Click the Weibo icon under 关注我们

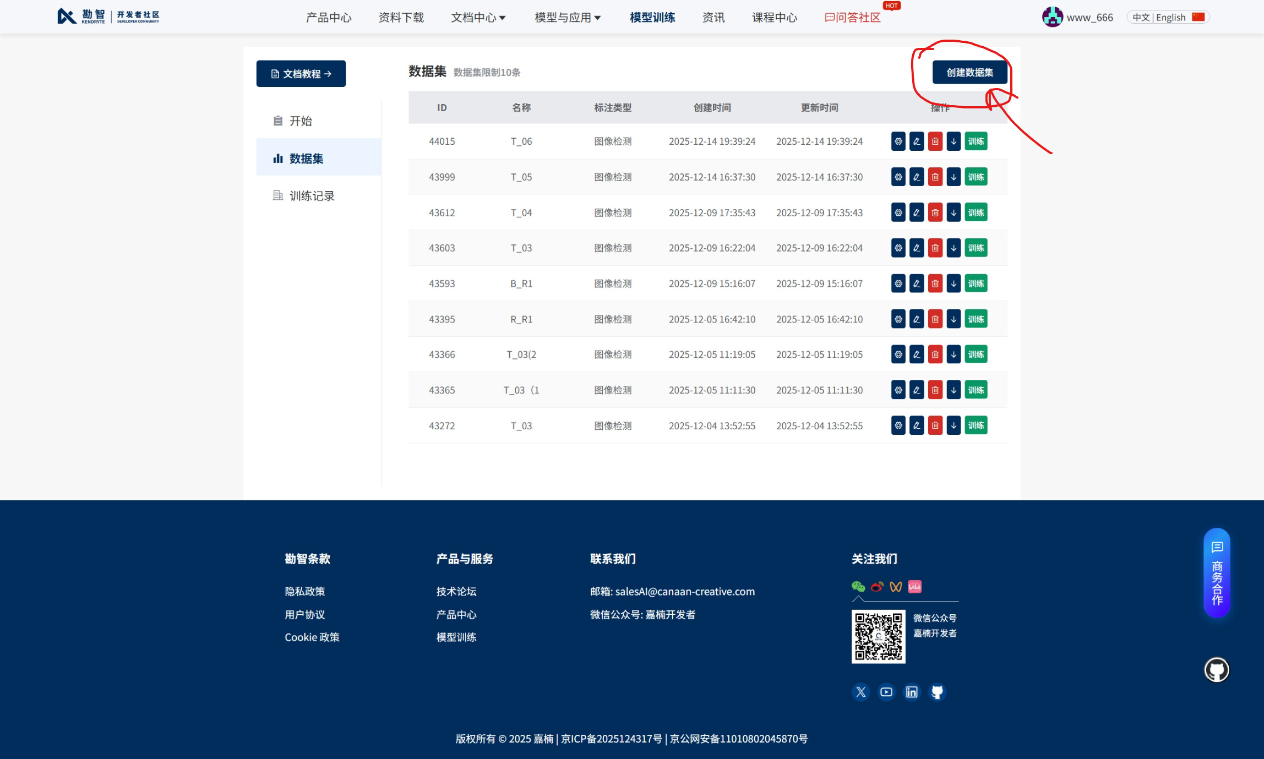pos(877,587)
